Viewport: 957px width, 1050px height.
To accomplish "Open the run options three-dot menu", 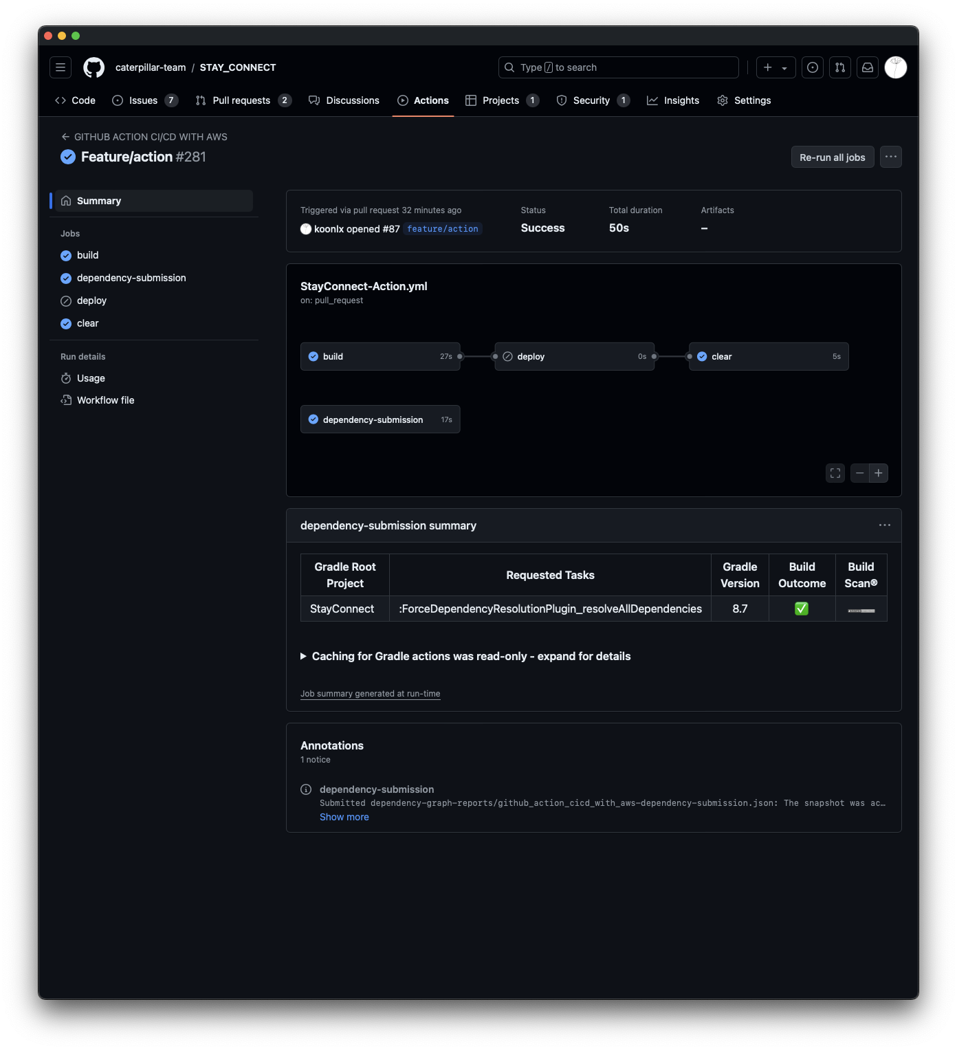I will click(891, 157).
